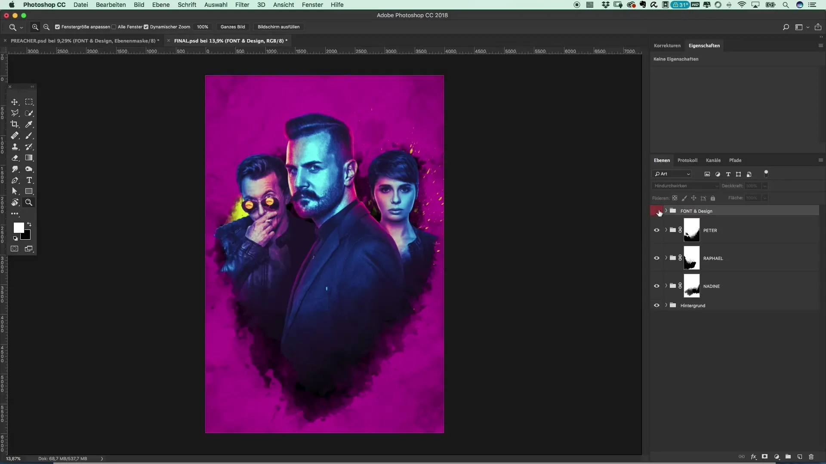Select the Move tool
The image size is (826, 464).
click(x=15, y=102)
